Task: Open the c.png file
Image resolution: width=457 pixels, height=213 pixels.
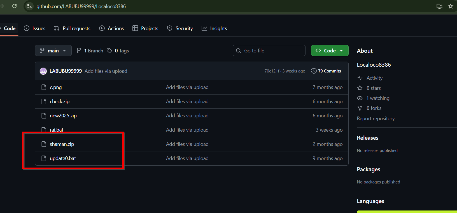Action: (56, 87)
